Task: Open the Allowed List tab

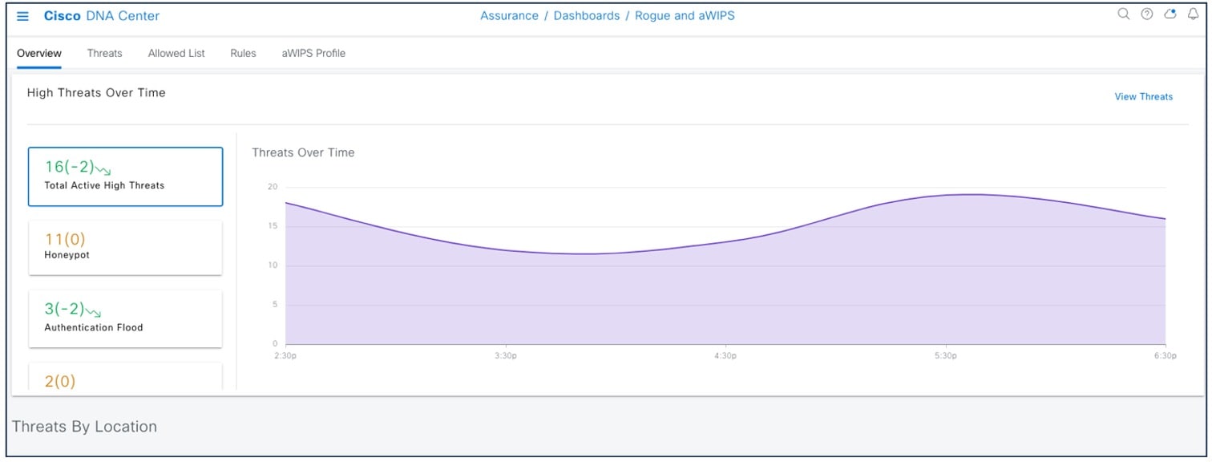Action: point(176,54)
